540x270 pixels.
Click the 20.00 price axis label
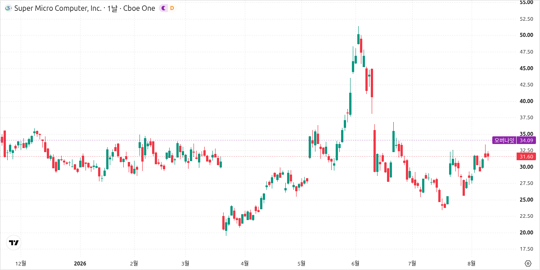click(526, 233)
